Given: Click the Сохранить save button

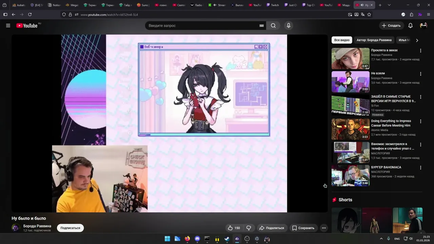Looking at the screenshot, I should [303, 228].
